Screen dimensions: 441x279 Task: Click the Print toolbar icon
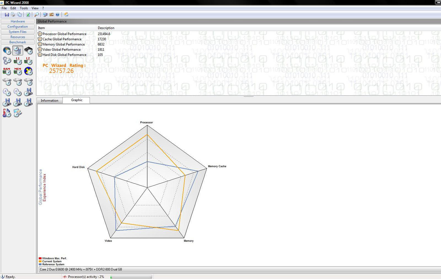13,15
